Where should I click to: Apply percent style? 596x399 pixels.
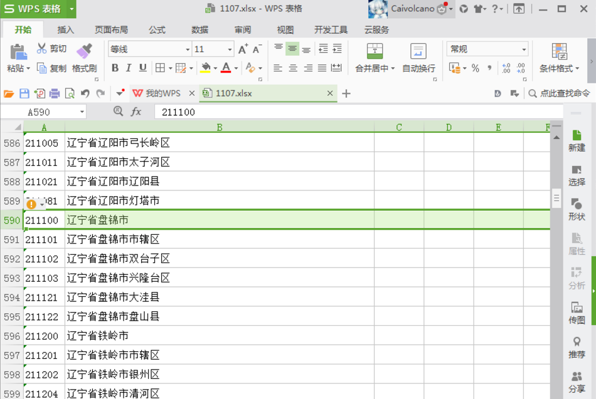(x=475, y=68)
